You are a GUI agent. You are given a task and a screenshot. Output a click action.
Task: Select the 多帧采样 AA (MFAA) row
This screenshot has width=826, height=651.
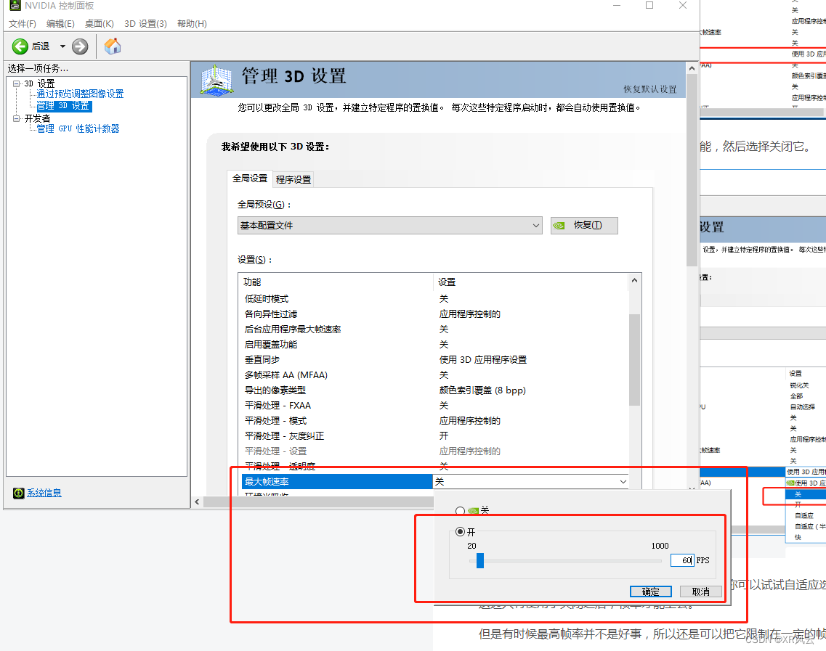[435, 374]
